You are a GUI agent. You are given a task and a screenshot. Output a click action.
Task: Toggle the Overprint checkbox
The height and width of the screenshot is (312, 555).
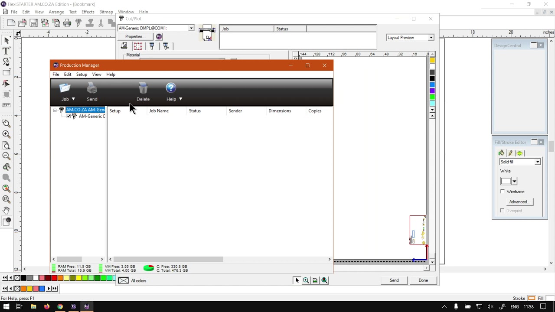(x=503, y=211)
